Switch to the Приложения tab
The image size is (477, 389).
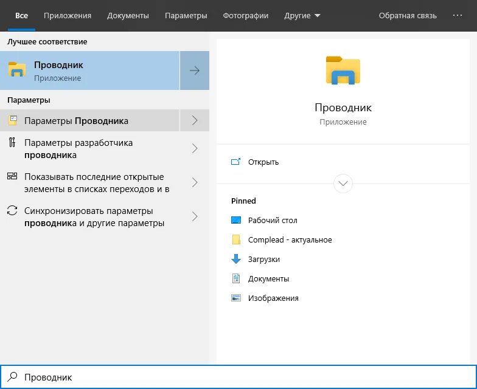pyautogui.click(x=68, y=16)
